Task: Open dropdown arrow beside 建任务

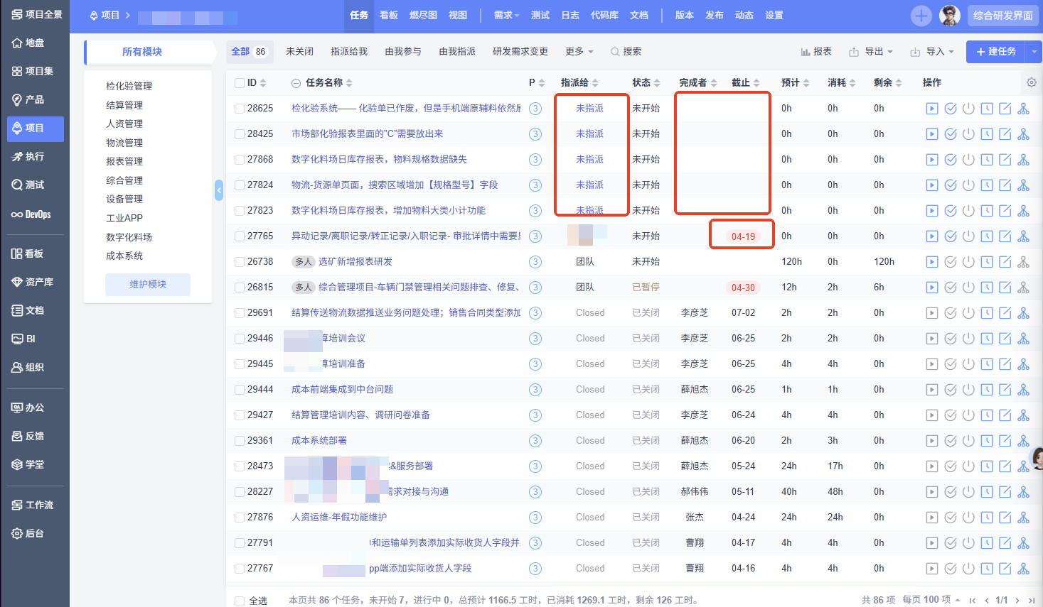Action: (x=1034, y=52)
